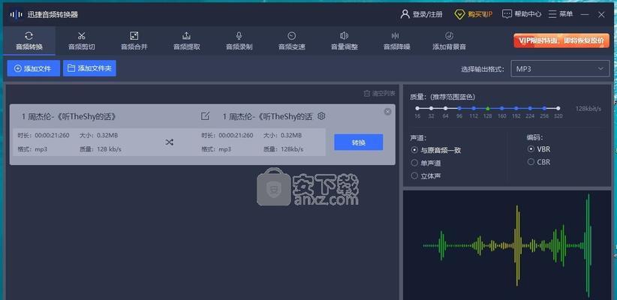This screenshot has width=617, height=300.
Task: Set quality slider to 192
Action: pyautogui.click(x=516, y=108)
